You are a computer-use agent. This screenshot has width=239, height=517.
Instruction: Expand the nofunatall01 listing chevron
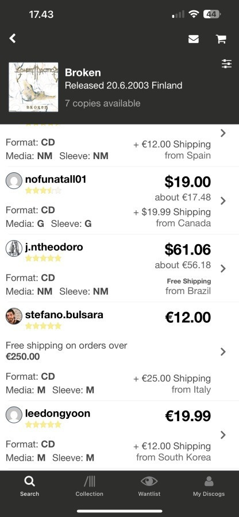coord(223,201)
